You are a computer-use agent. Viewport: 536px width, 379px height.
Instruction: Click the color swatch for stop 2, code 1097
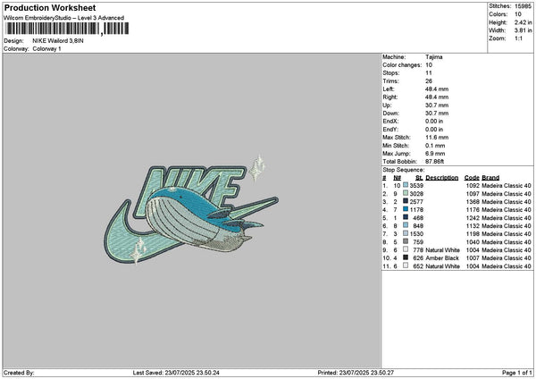tap(406, 193)
